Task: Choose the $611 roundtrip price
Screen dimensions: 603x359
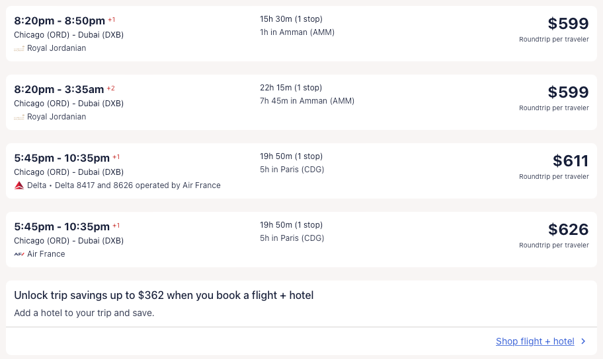Action: pyautogui.click(x=570, y=161)
